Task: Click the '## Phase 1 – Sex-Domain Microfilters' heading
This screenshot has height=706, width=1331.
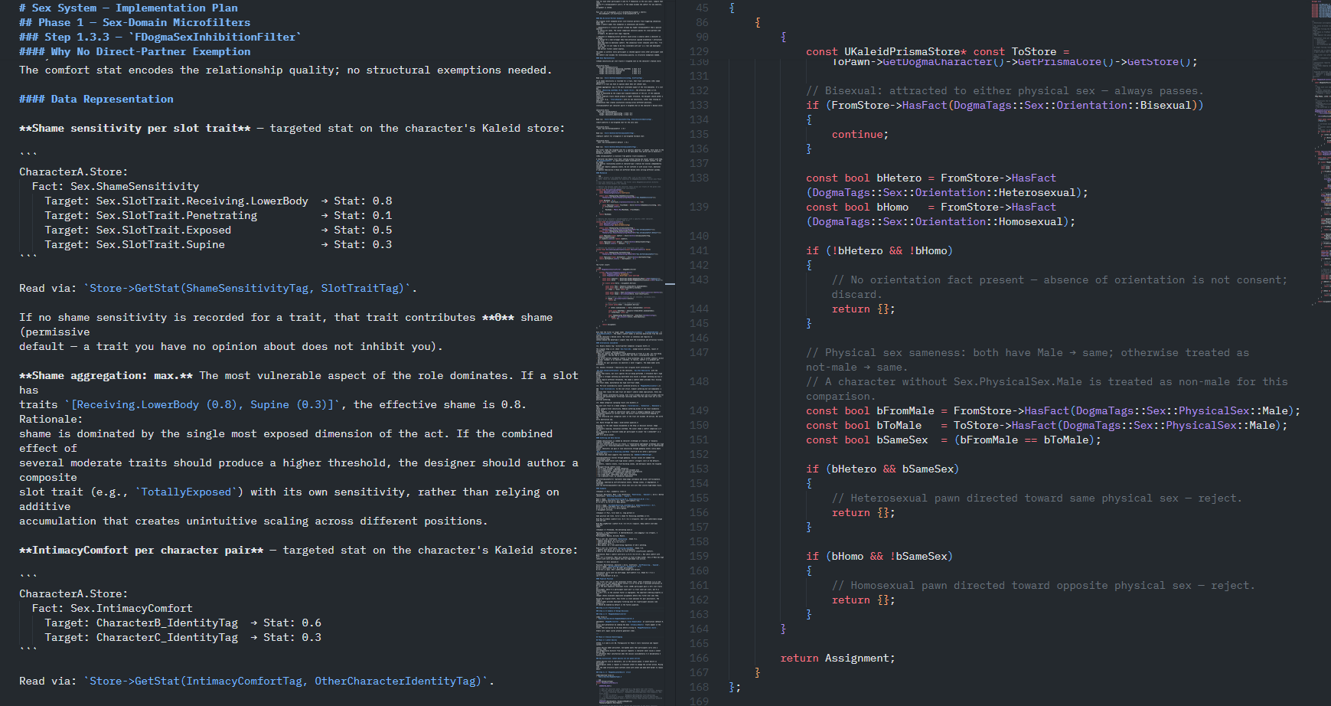Action: point(135,23)
